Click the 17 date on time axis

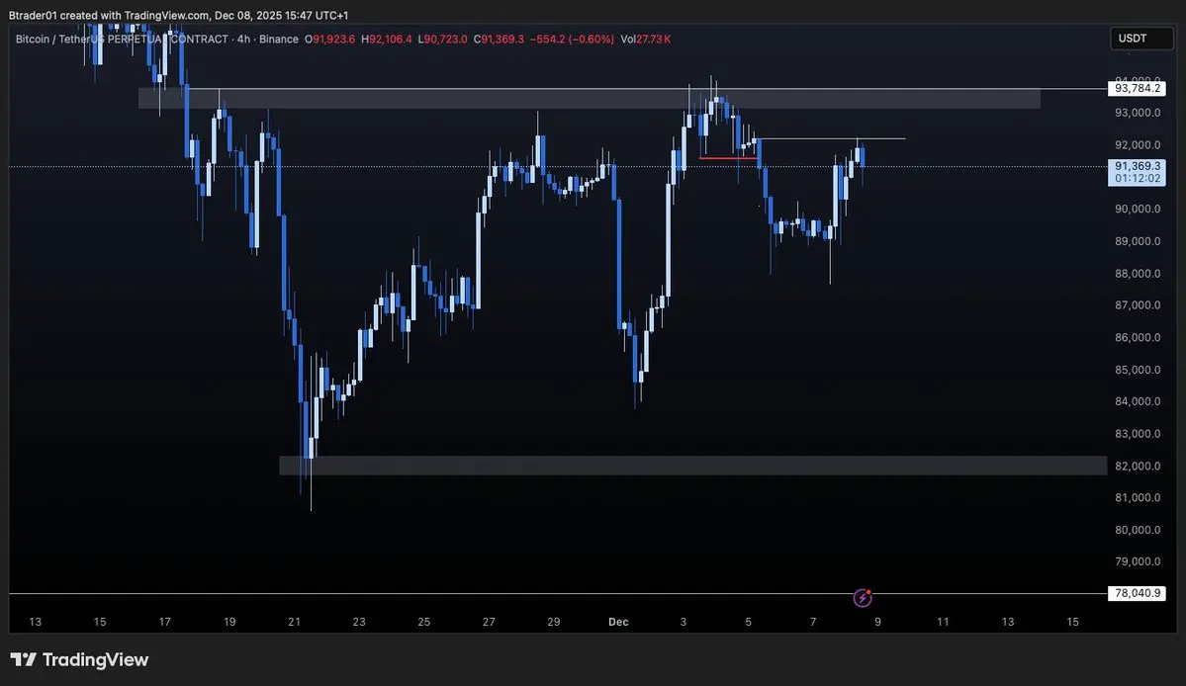tap(165, 622)
